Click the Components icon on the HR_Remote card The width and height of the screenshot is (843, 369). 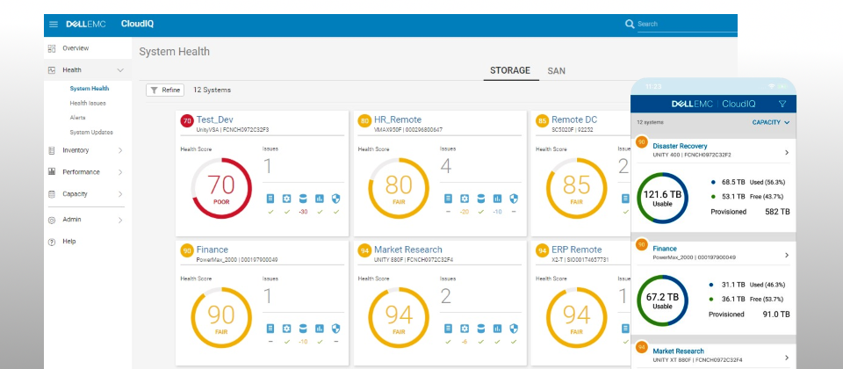(x=448, y=199)
